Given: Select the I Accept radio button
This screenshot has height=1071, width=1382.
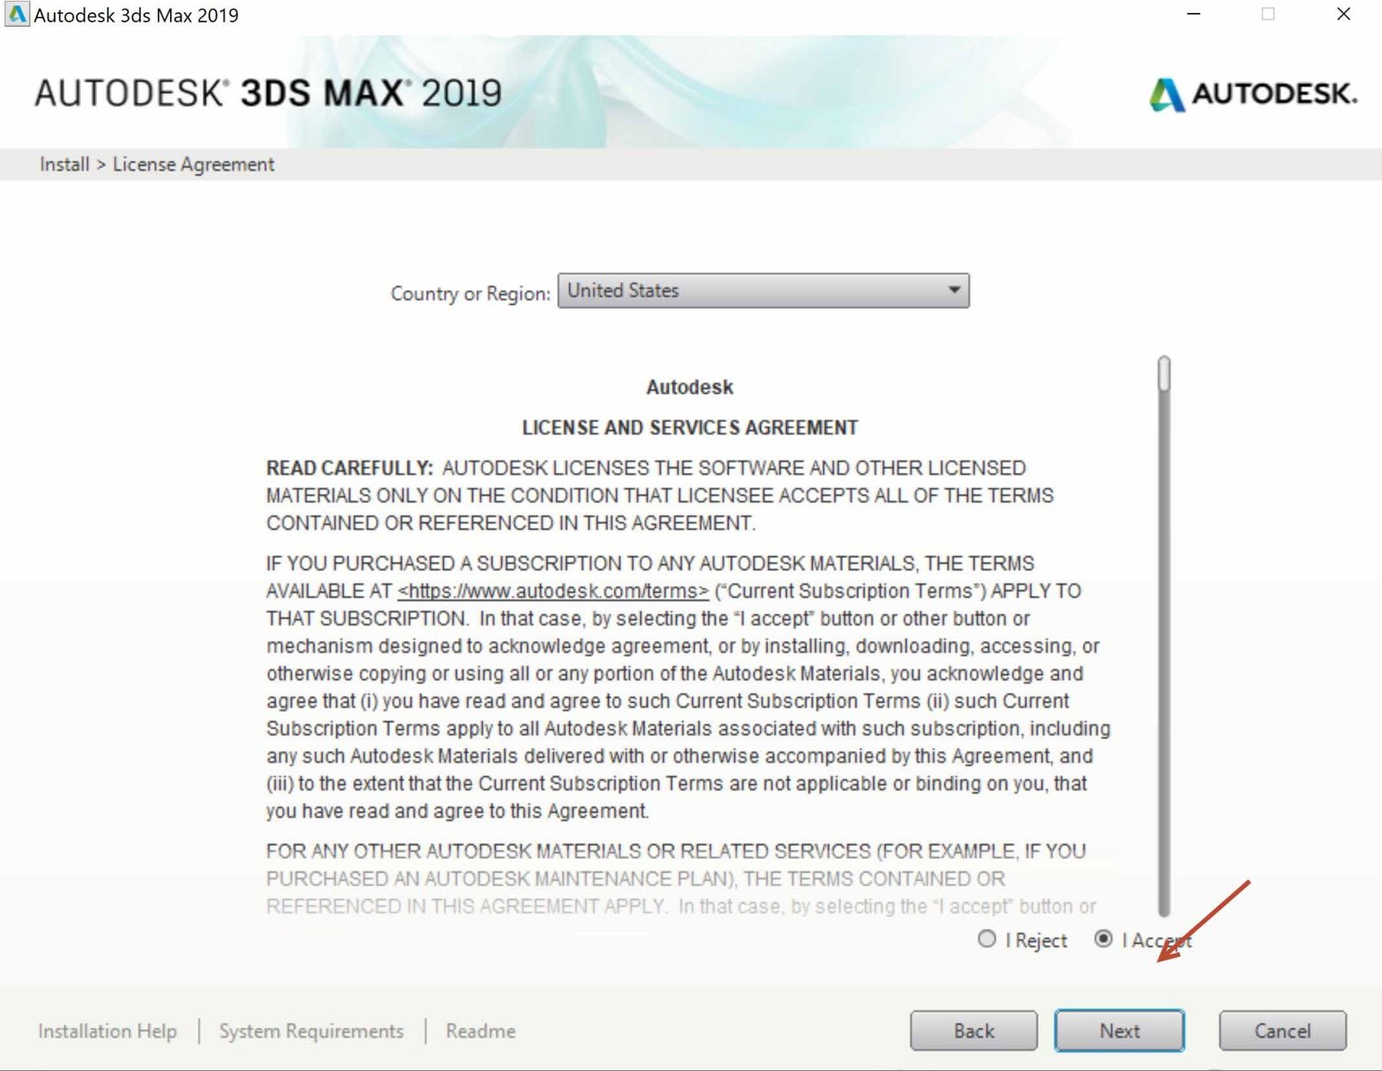Looking at the screenshot, I should coord(1103,940).
